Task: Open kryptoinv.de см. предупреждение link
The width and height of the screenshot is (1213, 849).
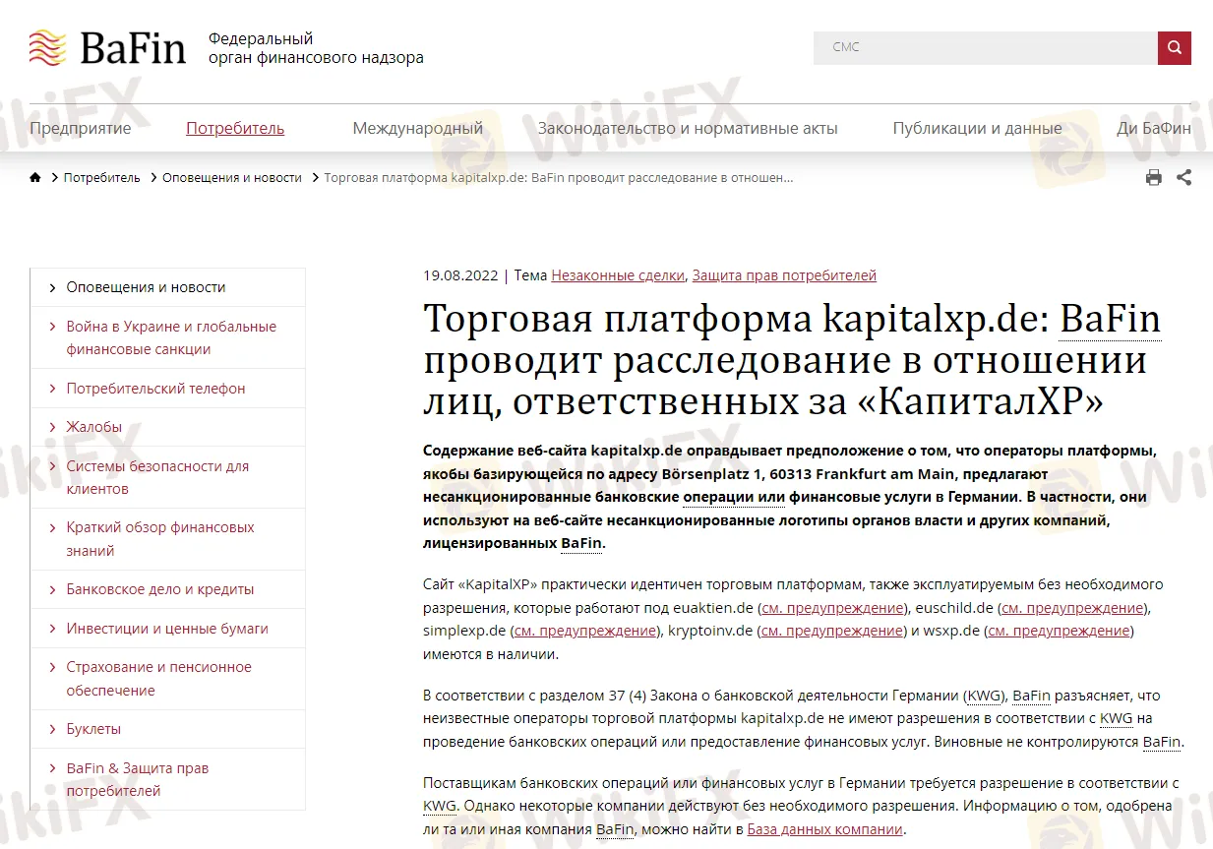Action: tap(832, 631)
